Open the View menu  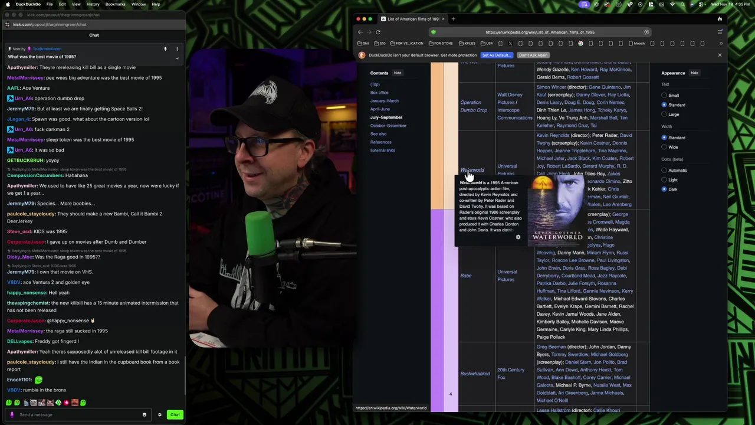coord(76,4)
